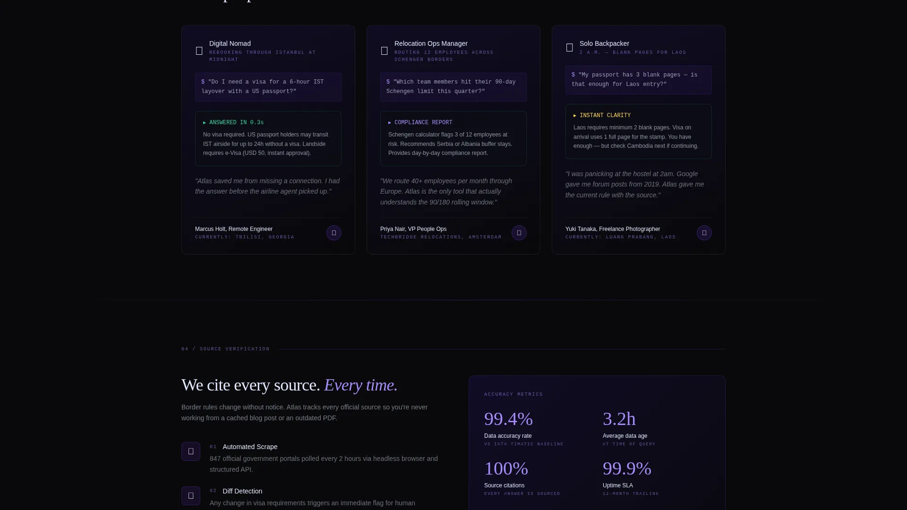This screenshot has width=907, height=510.
Task: Expand the COMPLIANCE REPORT response
Action: (x=420, y=123)
